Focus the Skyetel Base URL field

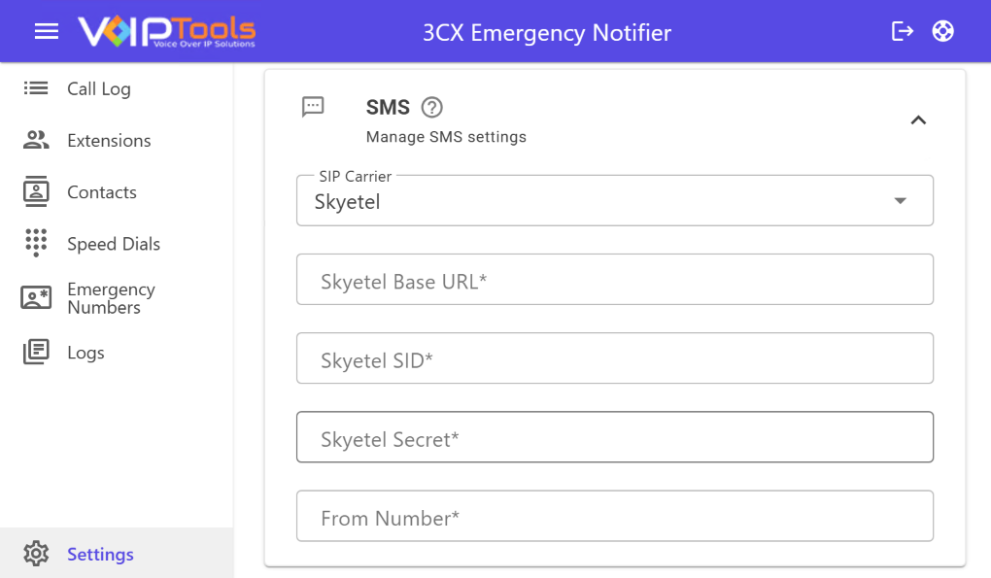tap(614, 281)
